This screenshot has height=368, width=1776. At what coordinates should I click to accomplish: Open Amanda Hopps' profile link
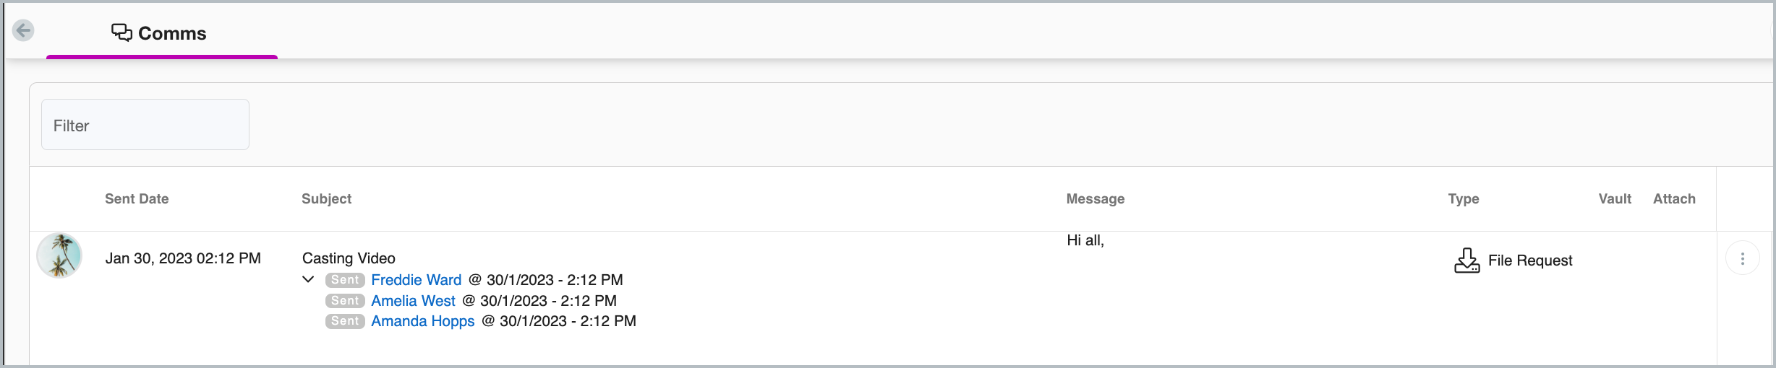click(x=423, y=321)
